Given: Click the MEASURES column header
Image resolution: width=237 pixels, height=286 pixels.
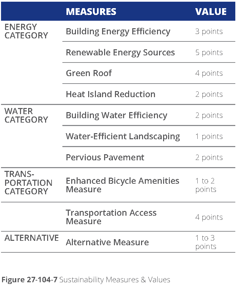Looking at the screenshot, I should [91, 12].
